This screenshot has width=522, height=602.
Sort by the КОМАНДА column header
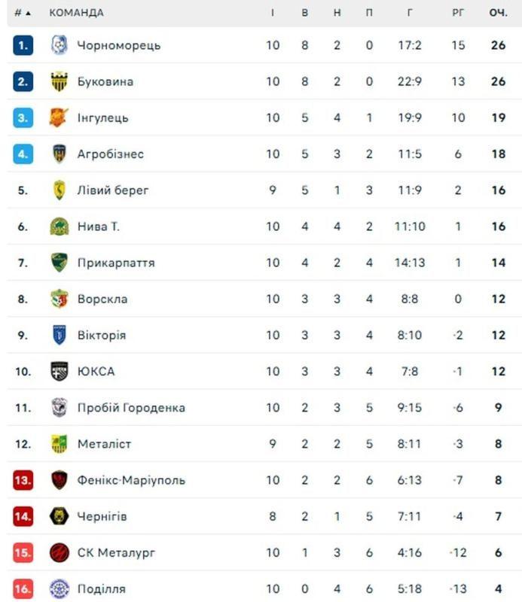click(76, 13)
